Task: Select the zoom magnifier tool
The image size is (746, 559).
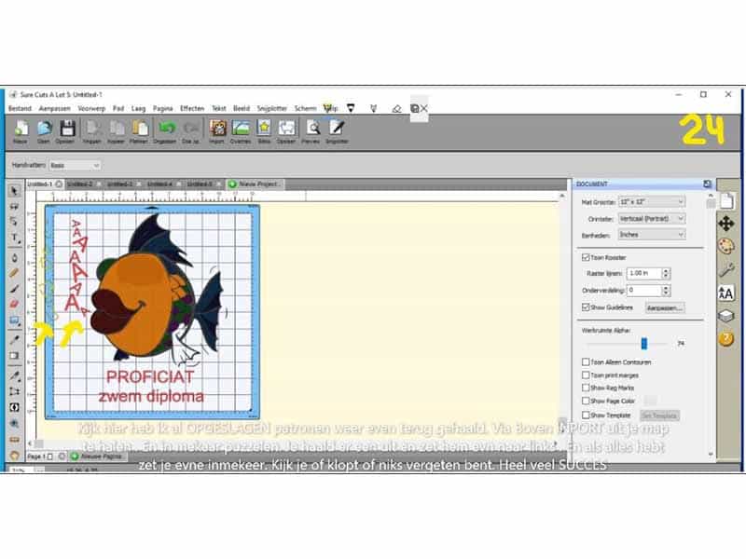Action: (x=14, y=424)
